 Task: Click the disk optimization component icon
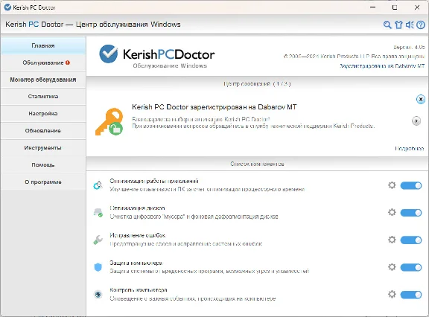pyautogui.click(x=98, y=212)
